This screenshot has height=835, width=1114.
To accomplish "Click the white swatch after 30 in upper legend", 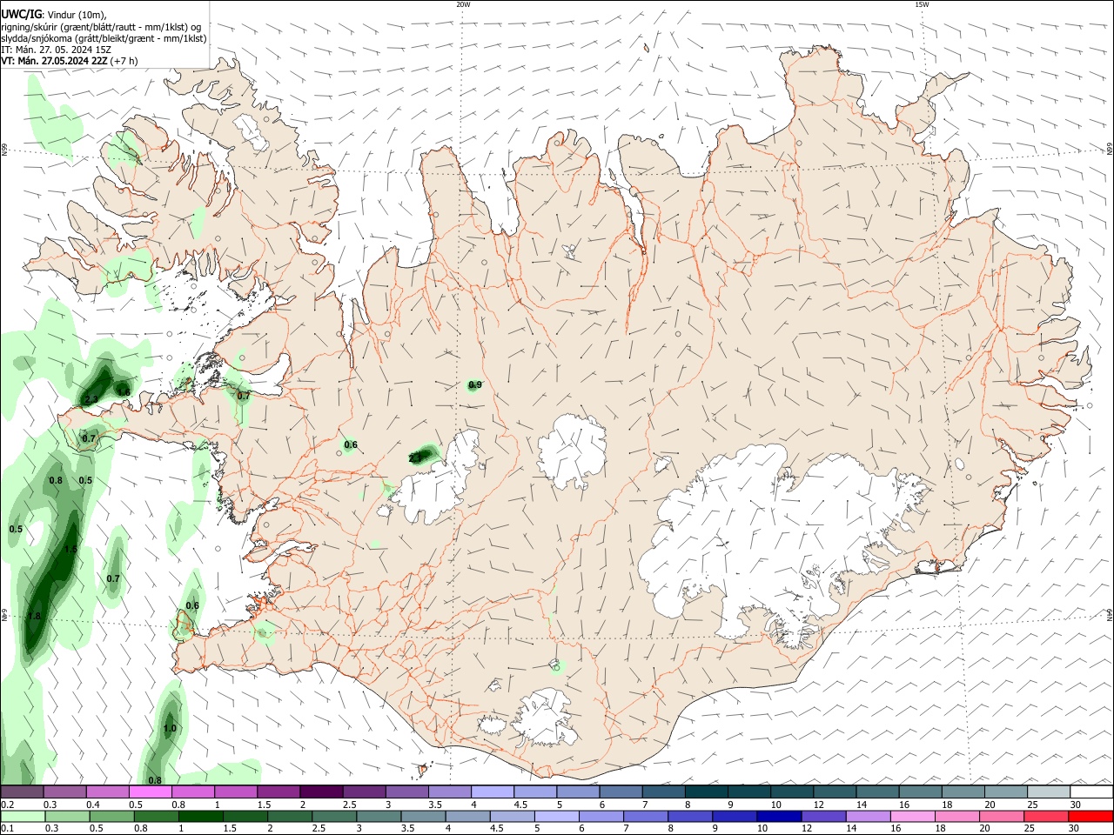I will point(1091,792).
